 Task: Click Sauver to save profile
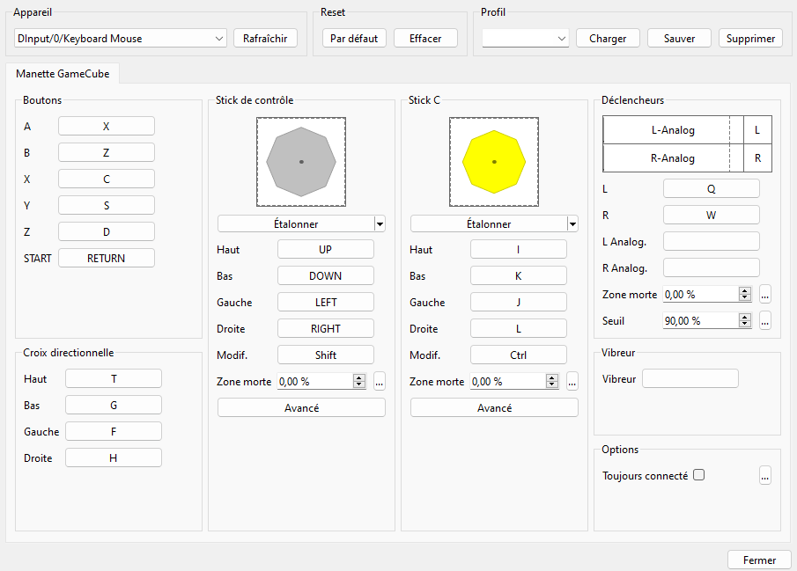(679, 39)
